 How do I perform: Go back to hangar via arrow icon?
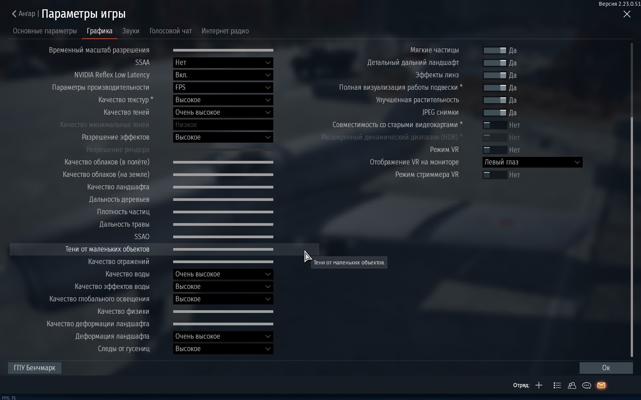(14, 14)
